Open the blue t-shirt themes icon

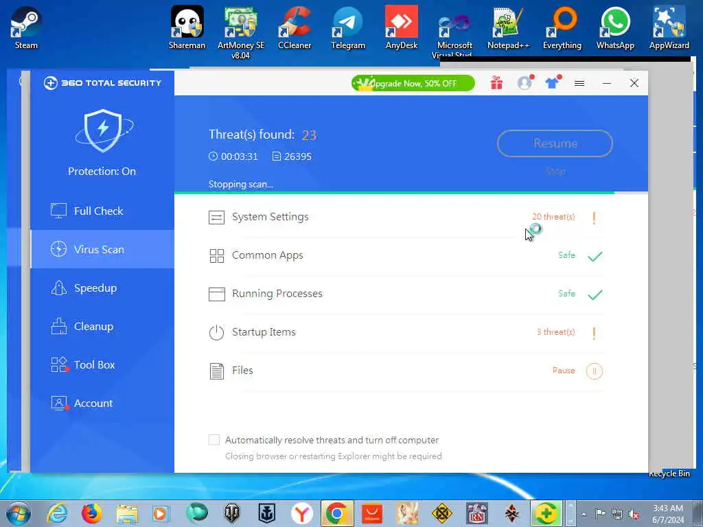(x=553, y=83)
